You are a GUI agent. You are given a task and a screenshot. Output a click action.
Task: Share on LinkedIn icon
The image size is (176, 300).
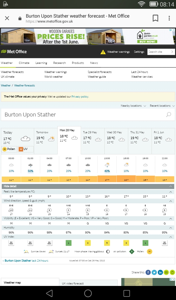[x=160, y=272]
